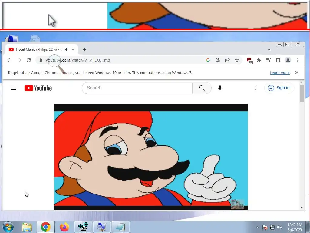
Task: Open the red shield extension with badge 22
Action: point(250,60)
